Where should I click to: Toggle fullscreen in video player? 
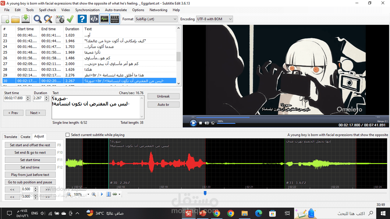coord(213,123)
